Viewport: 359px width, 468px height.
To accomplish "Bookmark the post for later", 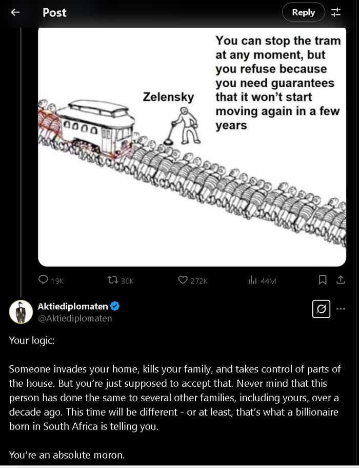I will point(323,280).
